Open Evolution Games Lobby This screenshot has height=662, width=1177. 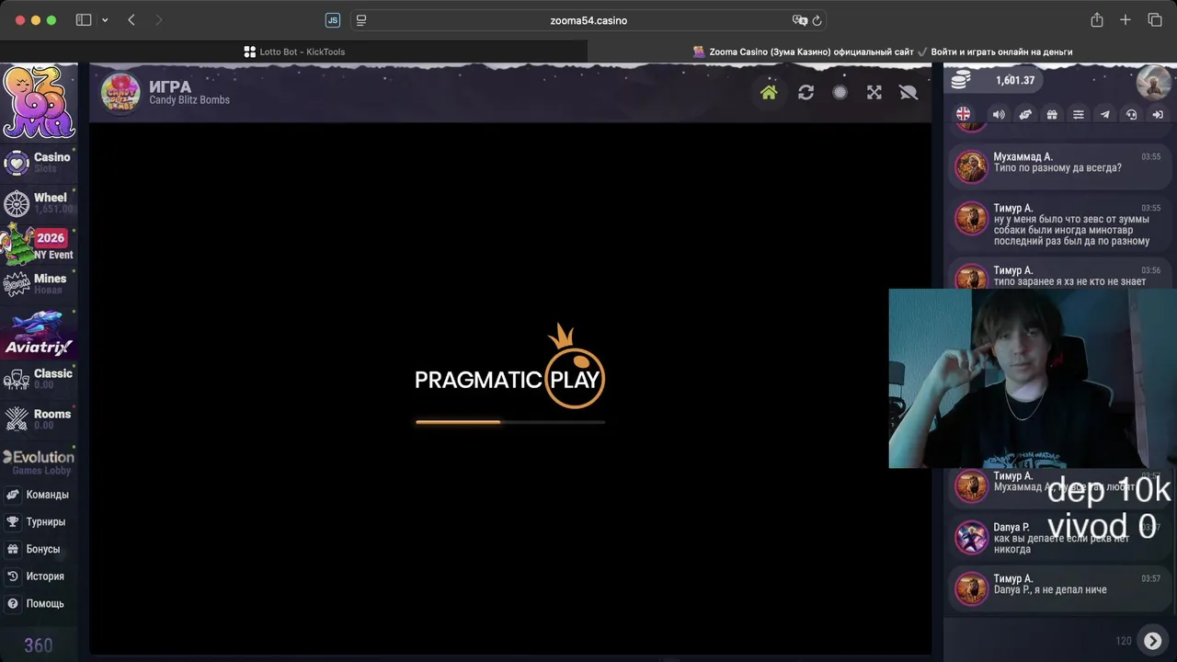(x=39, y=462)
